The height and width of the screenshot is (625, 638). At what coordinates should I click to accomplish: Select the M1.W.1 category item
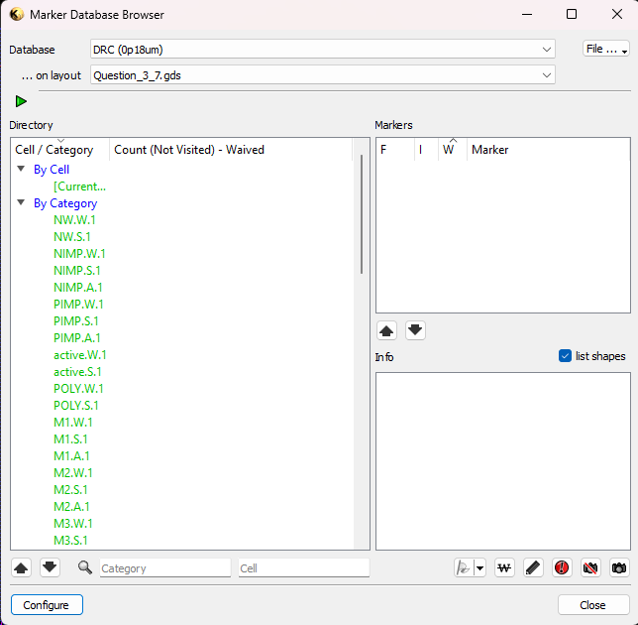[x=73, y=422]
